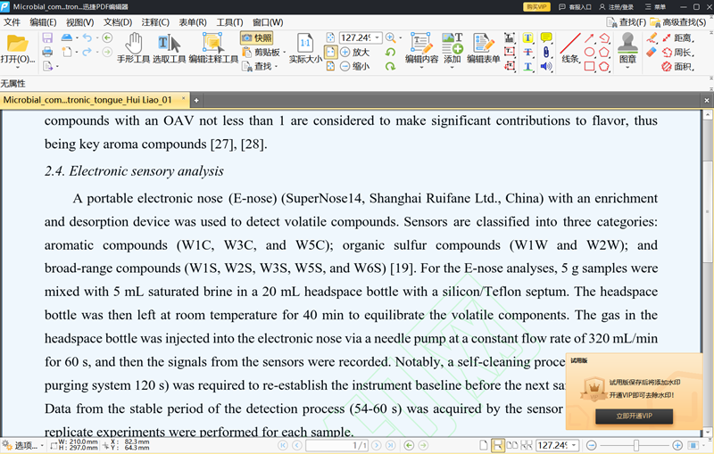Select single page layout icon in status bar
The width and height of the screenshot is (714, 454).
[484, 445]
